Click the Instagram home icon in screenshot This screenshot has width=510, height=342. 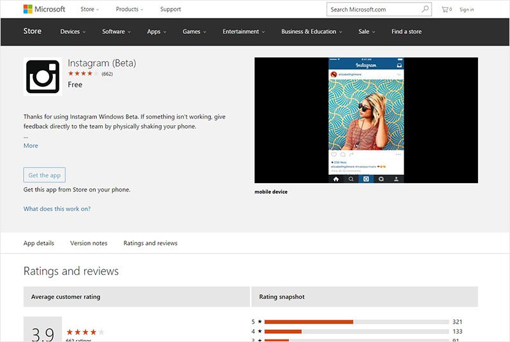click(x=336, y=179)
